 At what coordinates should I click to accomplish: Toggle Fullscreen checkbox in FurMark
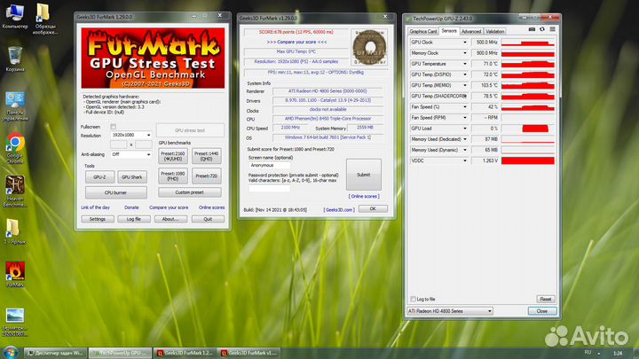114,127
